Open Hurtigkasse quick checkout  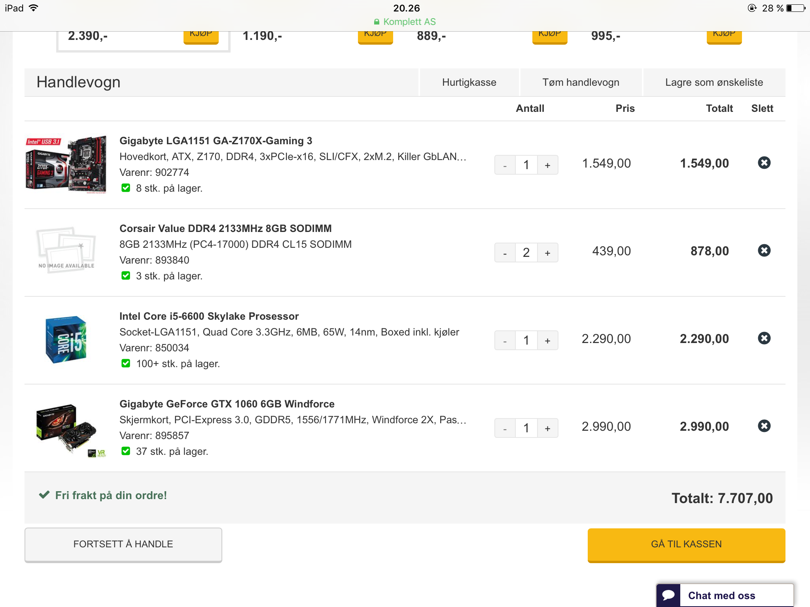click(469, 82)
